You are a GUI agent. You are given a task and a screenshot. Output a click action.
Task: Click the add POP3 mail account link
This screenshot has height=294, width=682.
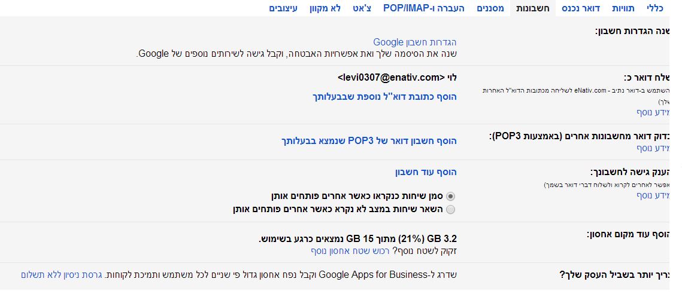[369, 141]
